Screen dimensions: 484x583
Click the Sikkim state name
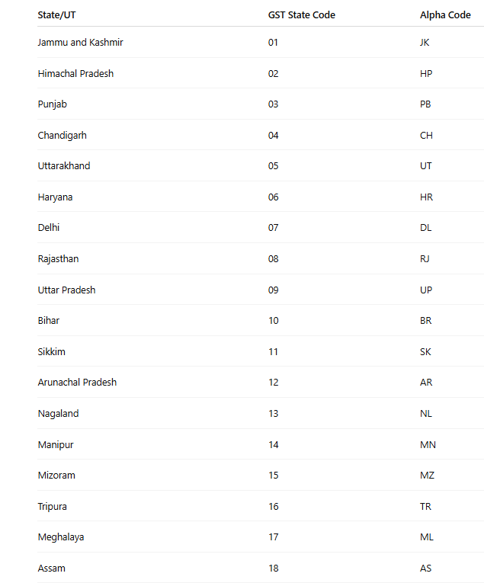pos(51,352)
